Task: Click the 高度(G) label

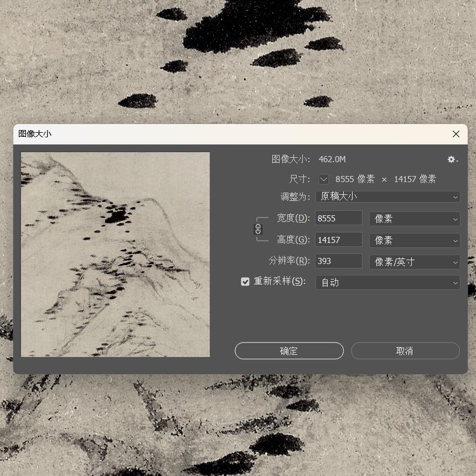Action: 293,240
